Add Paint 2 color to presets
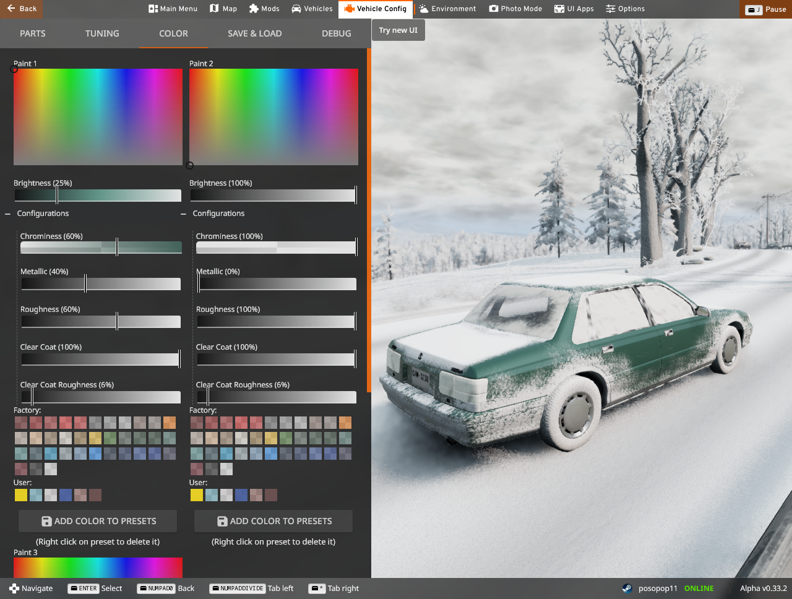 (273, 521)
